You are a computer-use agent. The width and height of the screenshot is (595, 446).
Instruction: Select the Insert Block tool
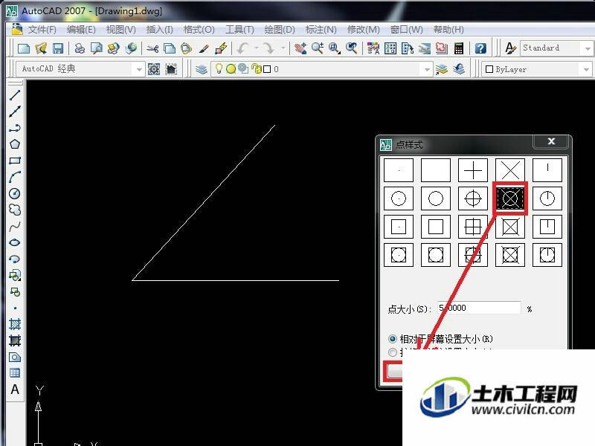click(14, 275)
